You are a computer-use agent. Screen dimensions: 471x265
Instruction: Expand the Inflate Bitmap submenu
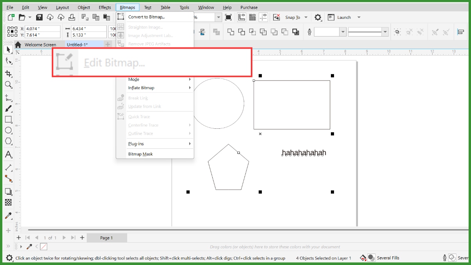(x=155, y=88)
